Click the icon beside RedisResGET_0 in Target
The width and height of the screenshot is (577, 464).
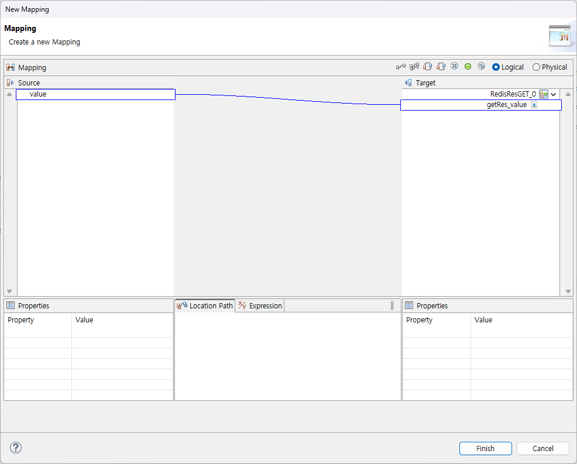542,94
